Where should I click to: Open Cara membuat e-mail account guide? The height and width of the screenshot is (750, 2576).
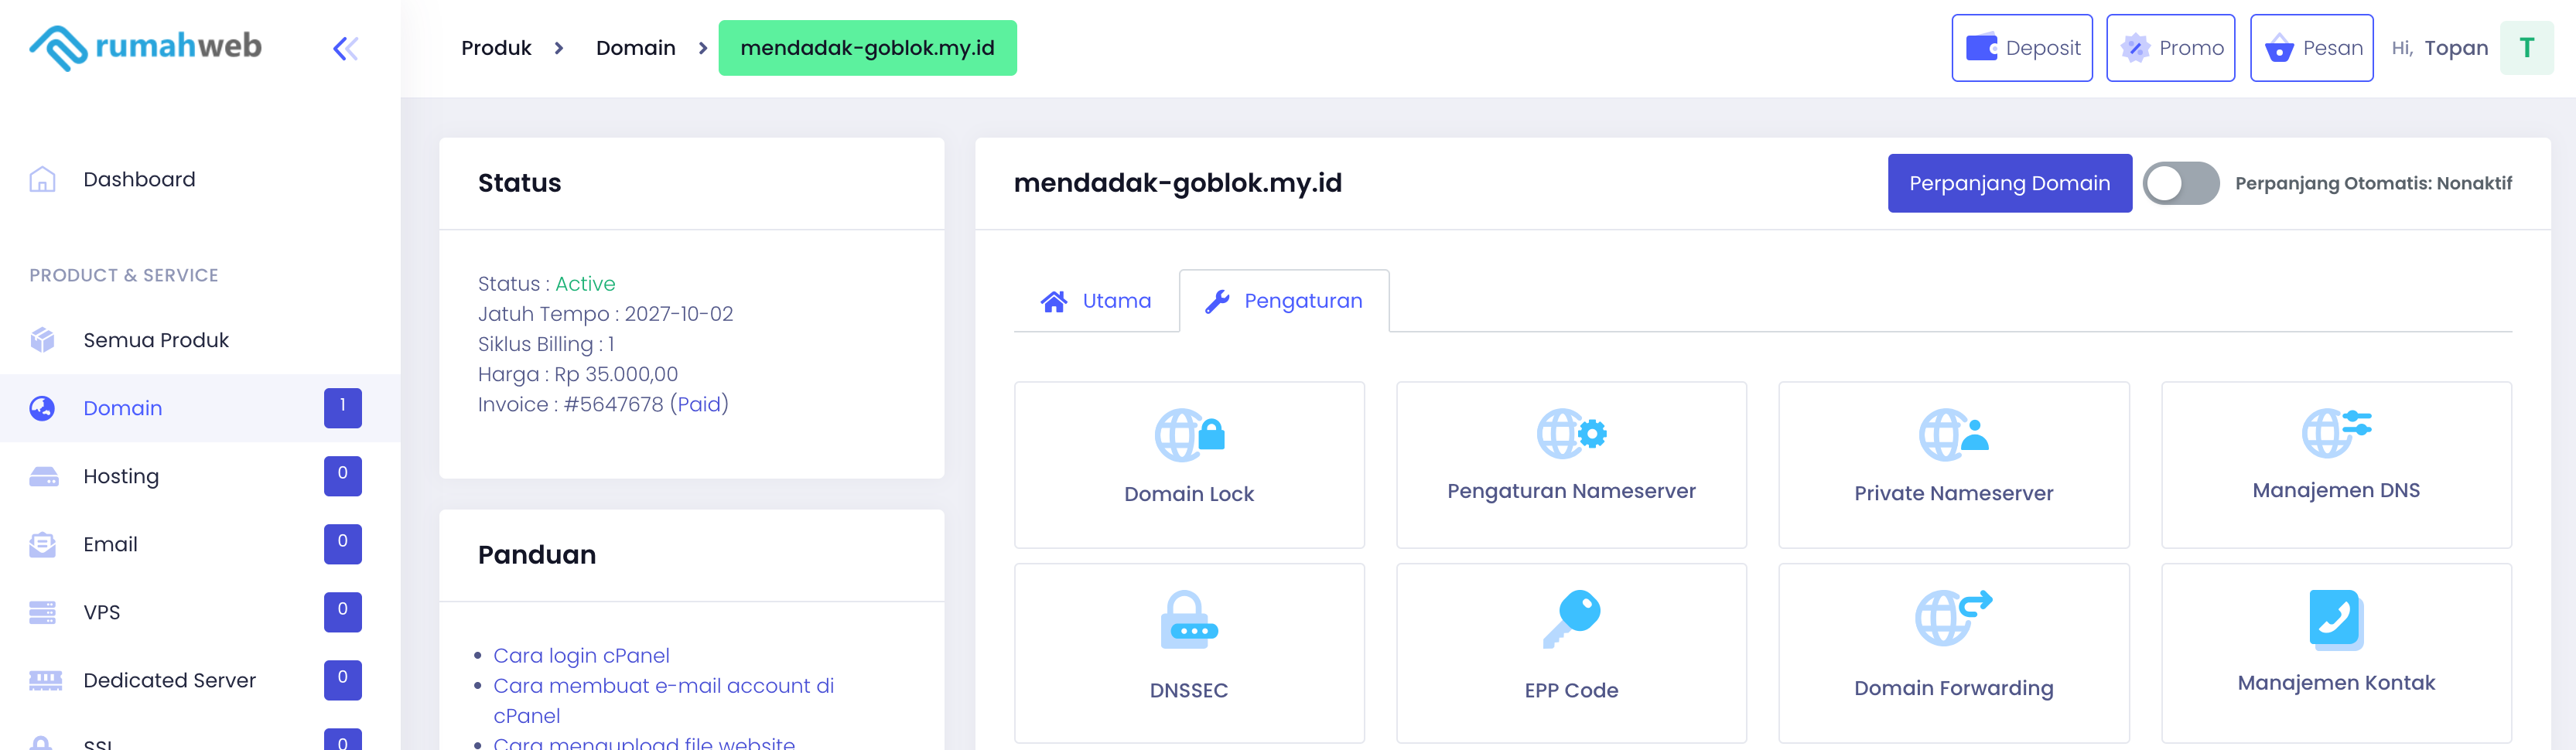[663, 700]
